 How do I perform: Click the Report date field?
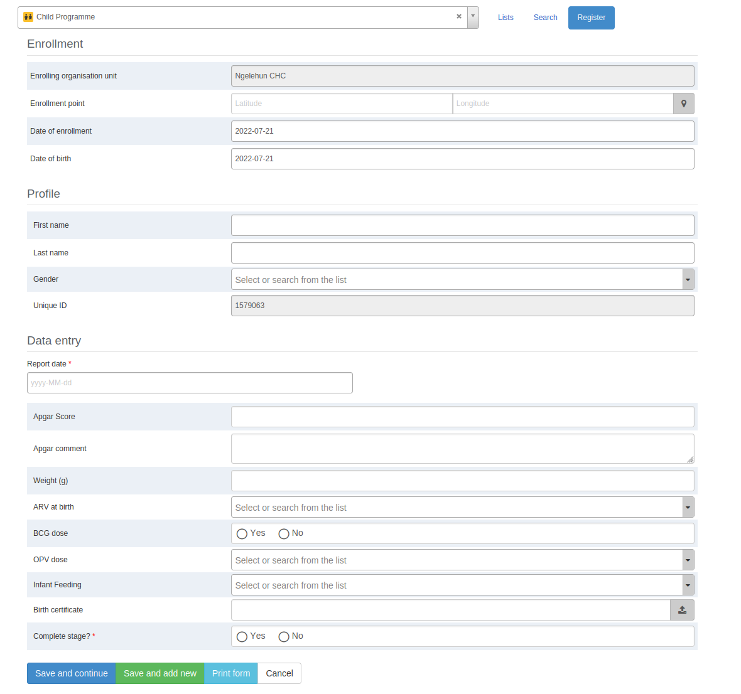(190, 383)
